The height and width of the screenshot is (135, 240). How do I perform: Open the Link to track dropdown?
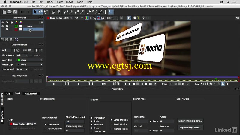point(22,70)
